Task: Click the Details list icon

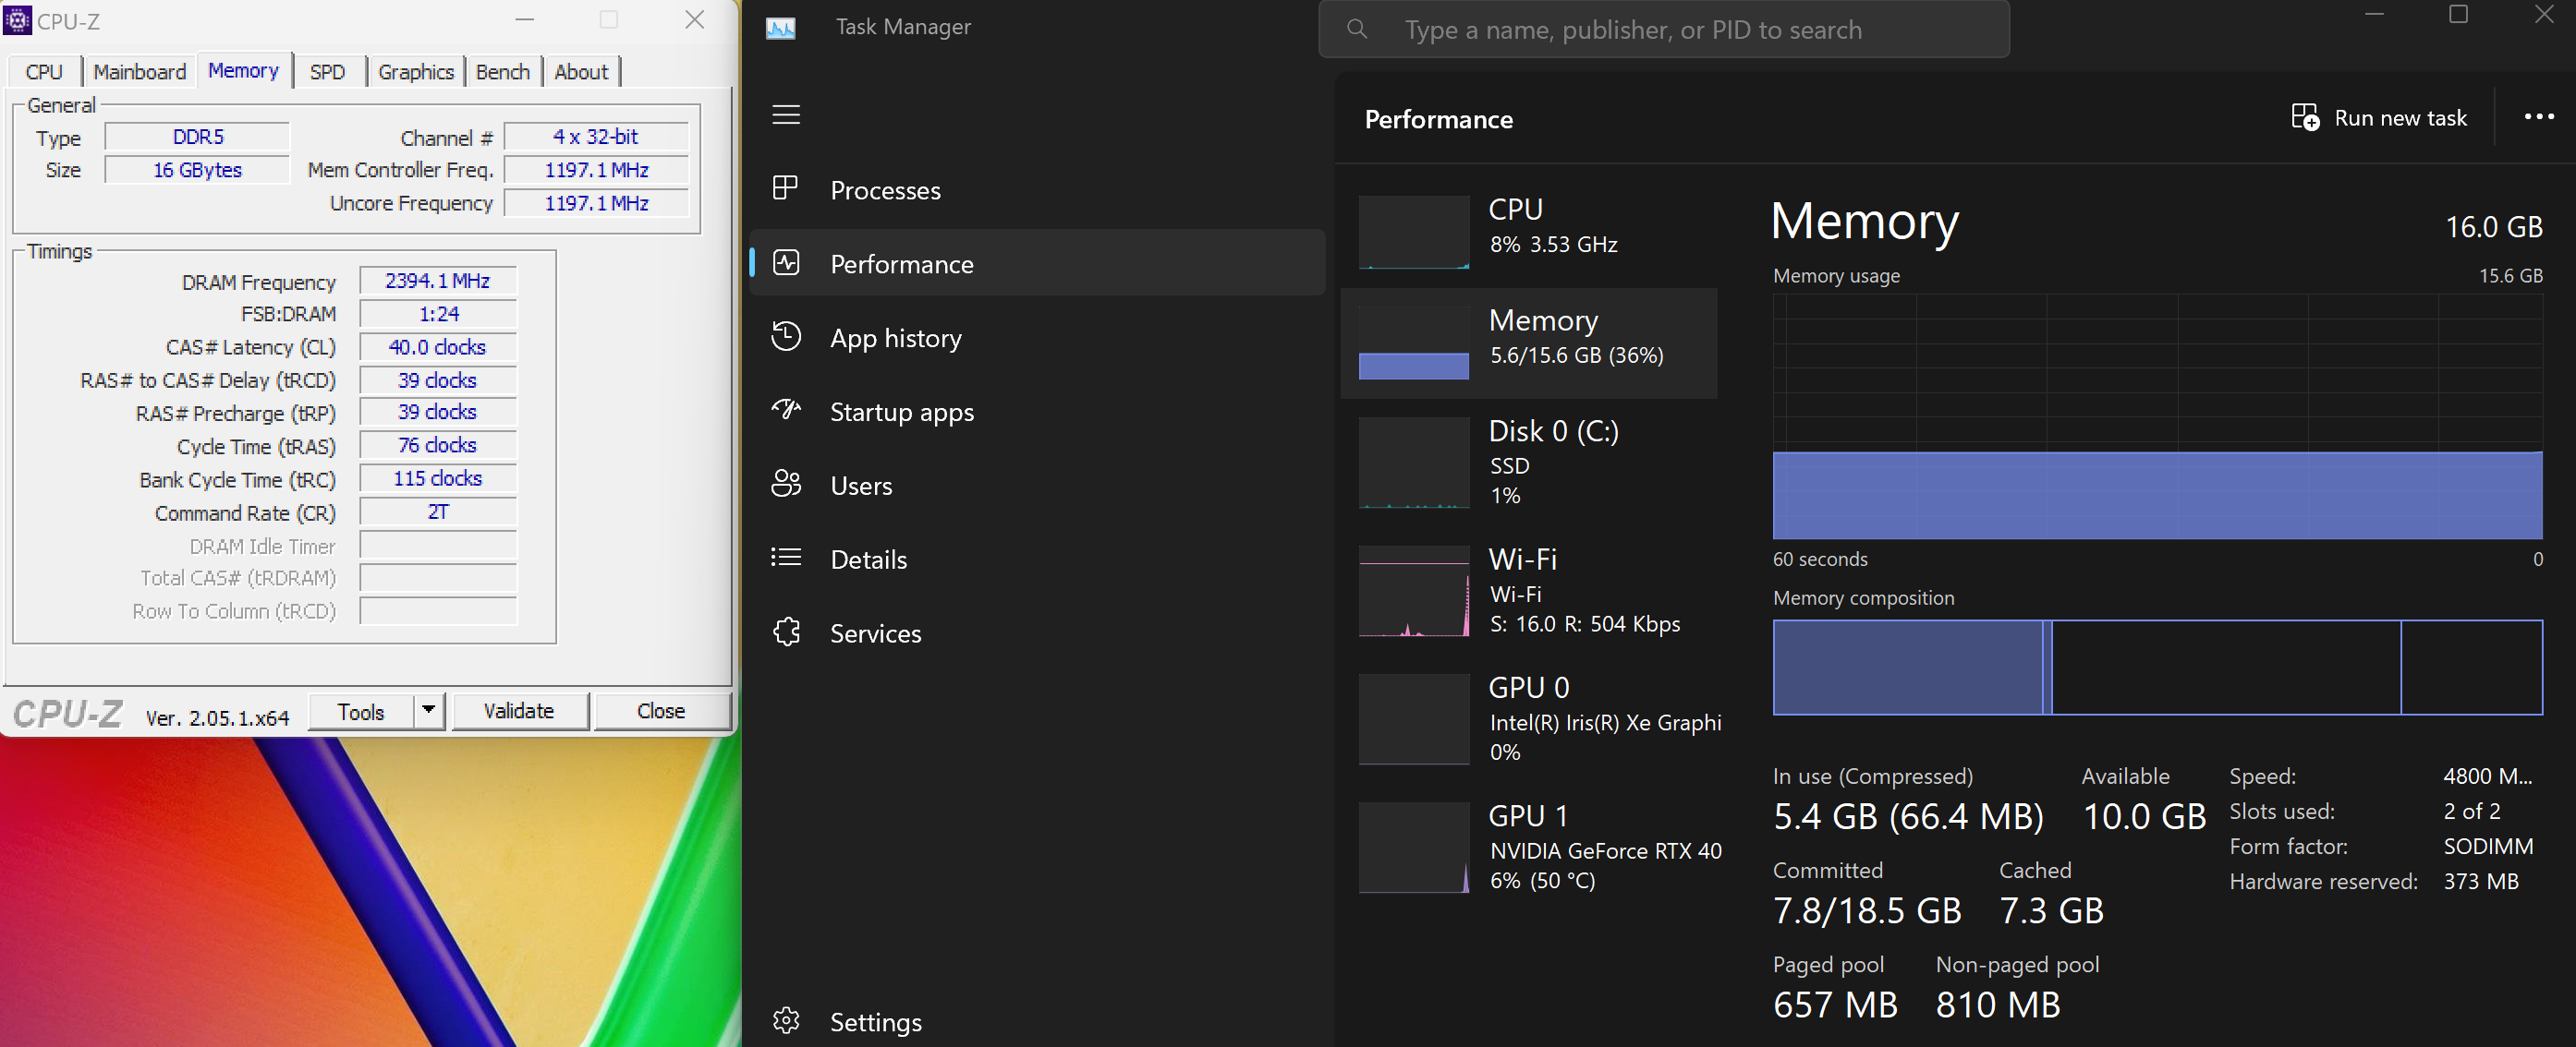Action: (x=786, y=558)
